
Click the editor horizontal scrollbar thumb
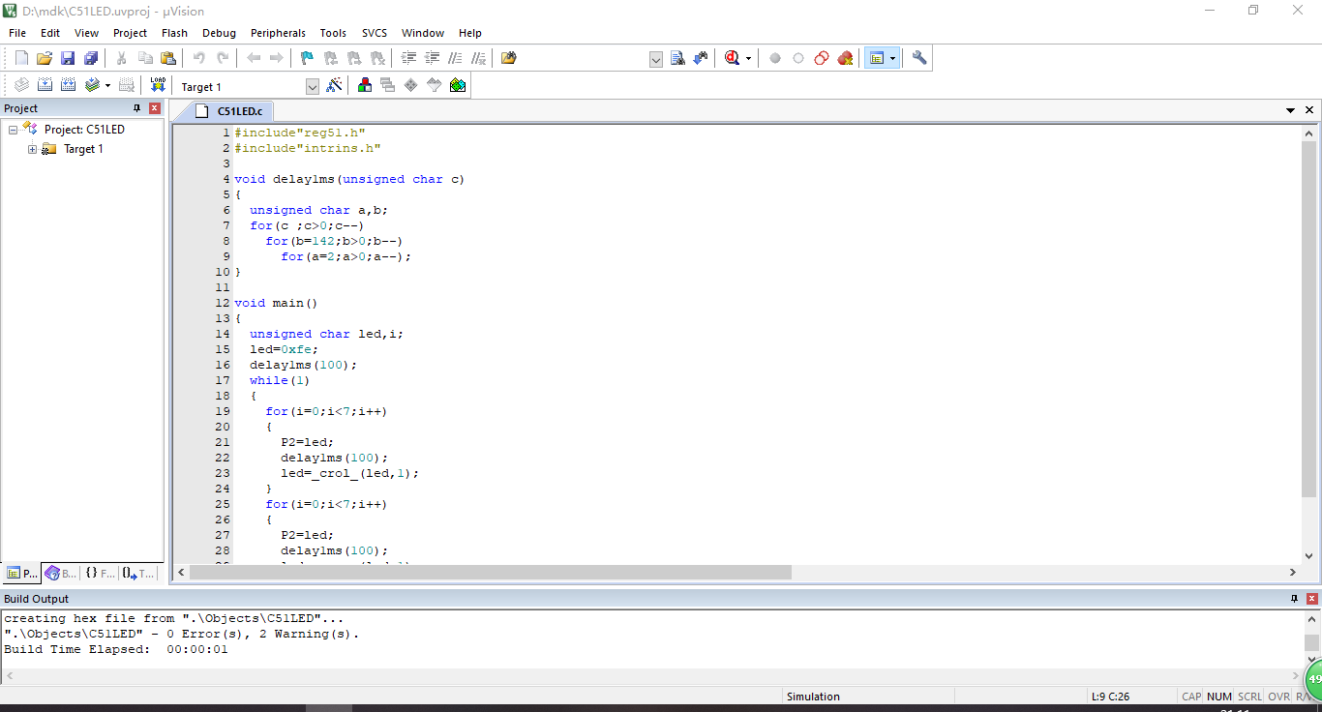[490, 573]
